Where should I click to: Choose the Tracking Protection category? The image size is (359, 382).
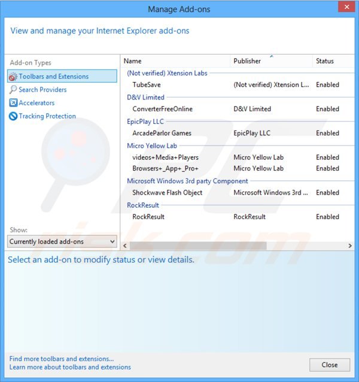(x=47, y=116)
